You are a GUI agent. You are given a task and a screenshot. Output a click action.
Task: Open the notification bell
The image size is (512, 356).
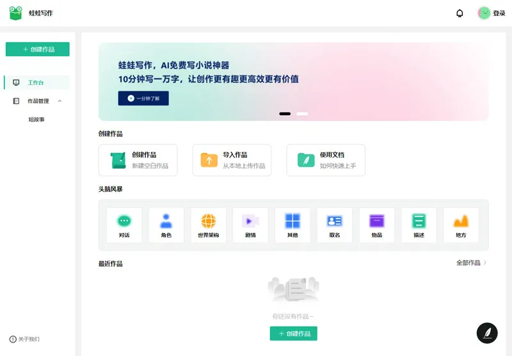point(460,13)
